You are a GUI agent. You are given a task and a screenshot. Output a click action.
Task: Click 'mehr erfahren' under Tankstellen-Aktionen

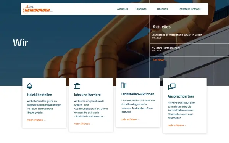pyautogui.click(x=130, y=119)
